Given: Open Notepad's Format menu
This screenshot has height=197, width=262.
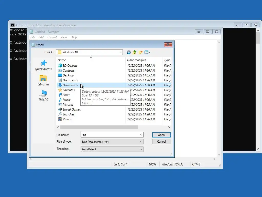Looking at the screenshot, I should (x=52, y=37).
